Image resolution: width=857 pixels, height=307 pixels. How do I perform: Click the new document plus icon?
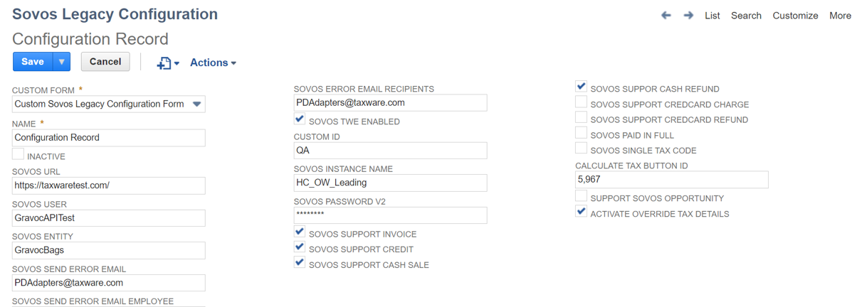pyautogui.click(x=164, y=63)
